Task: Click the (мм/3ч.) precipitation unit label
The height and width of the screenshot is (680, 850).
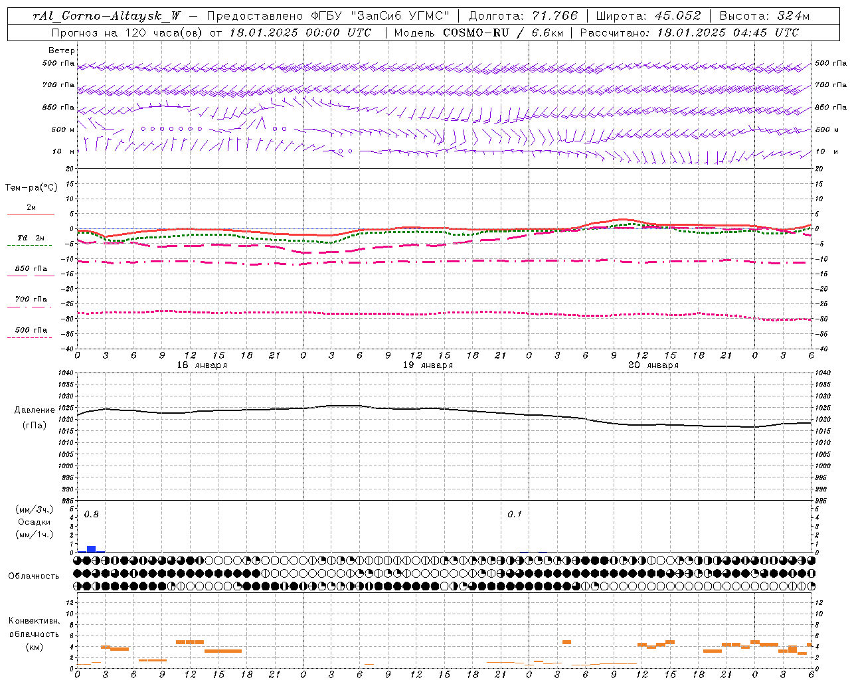Action: point(33,509)
